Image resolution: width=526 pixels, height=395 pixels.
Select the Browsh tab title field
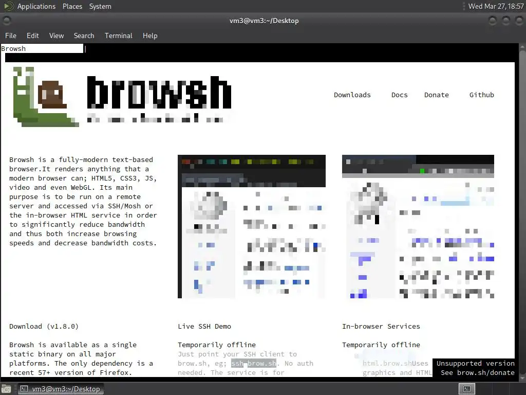coord(42,48)
